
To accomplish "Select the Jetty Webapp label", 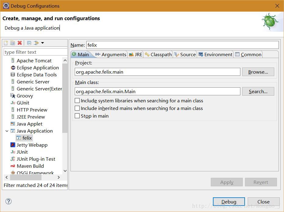I will click(x=32, y=145).
